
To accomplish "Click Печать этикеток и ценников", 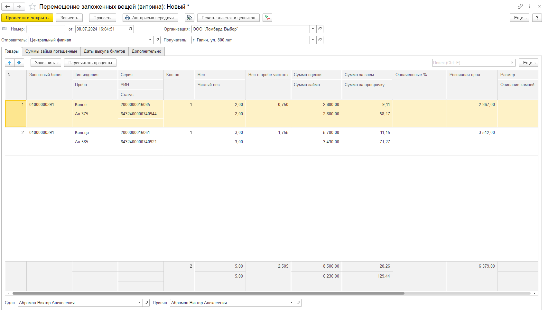I will click(228, 18).
